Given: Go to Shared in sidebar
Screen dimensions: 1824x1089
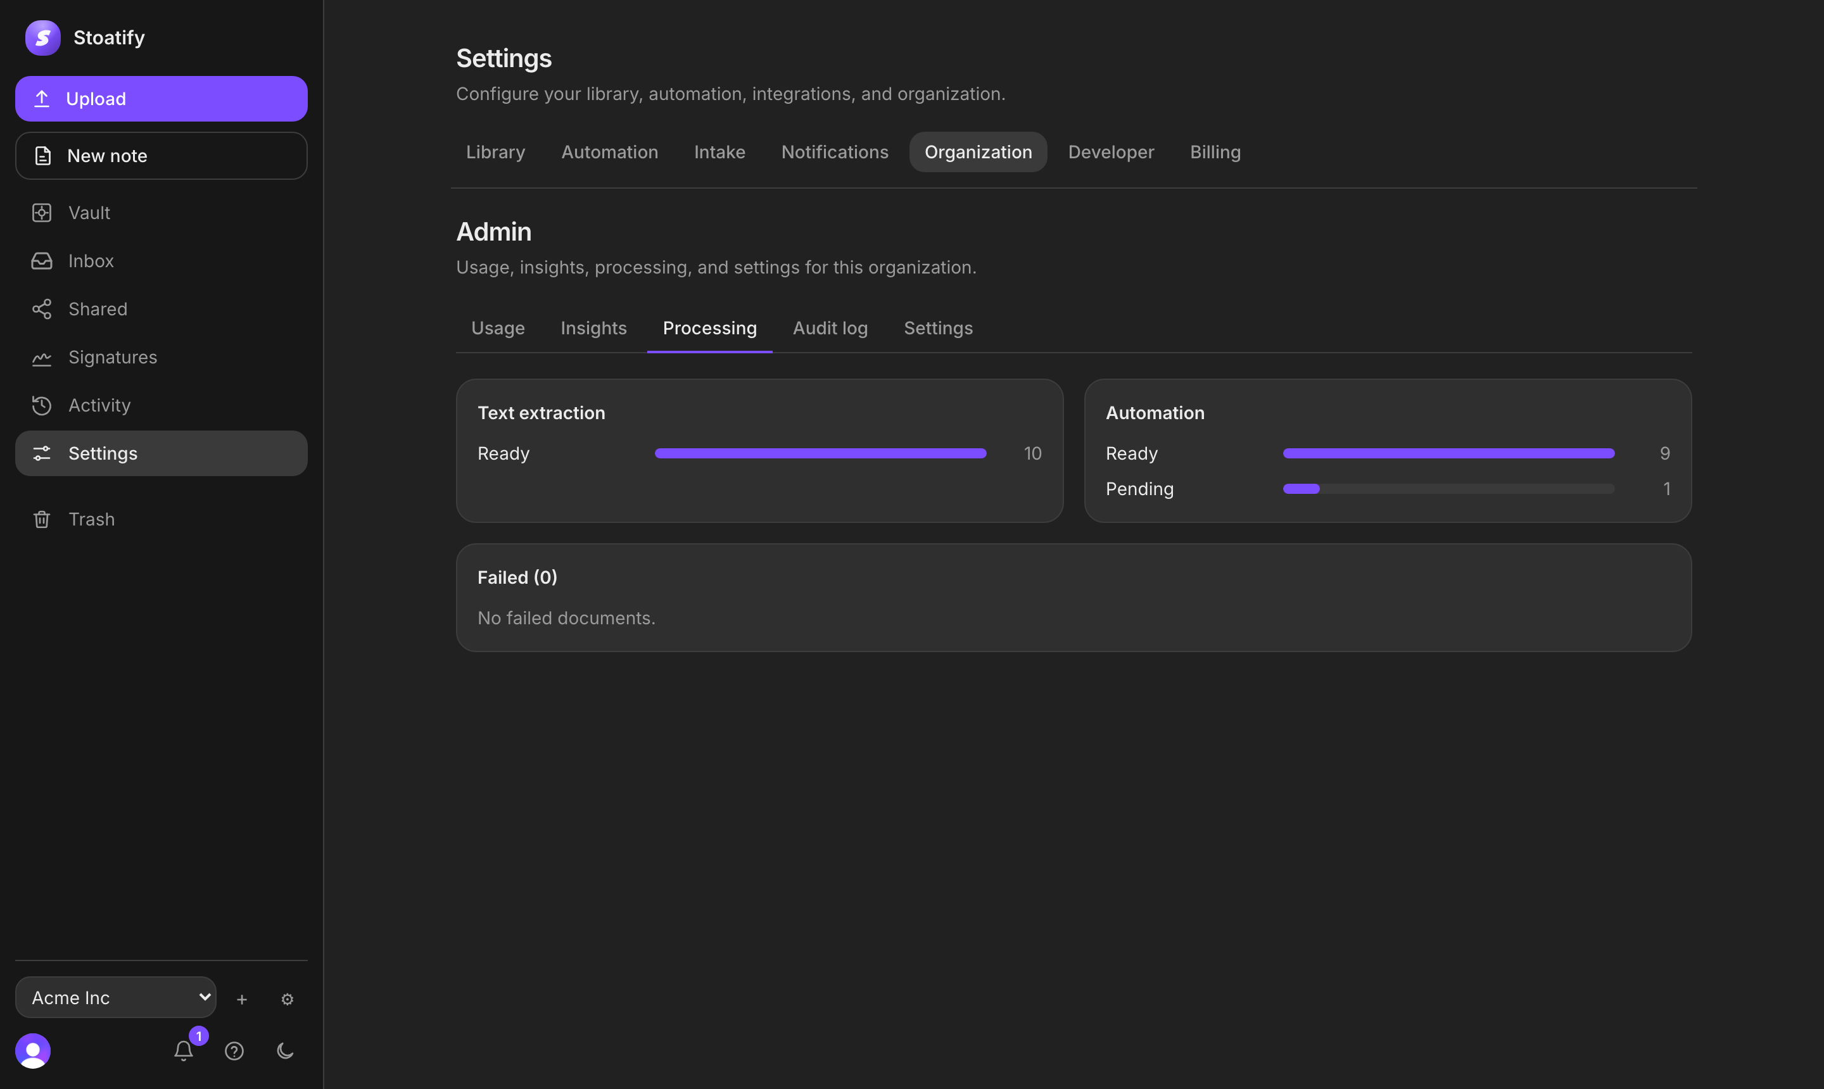Looking at the screenshot, I should 161,309.
